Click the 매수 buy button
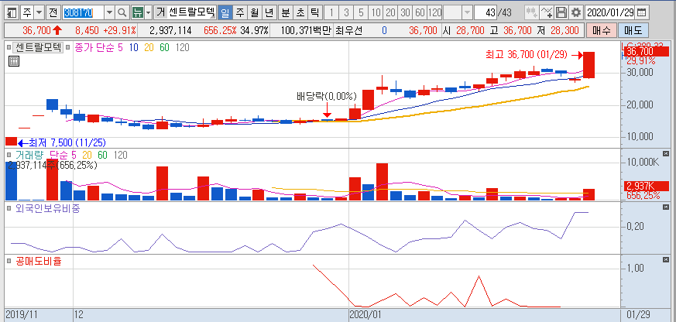 (x=601, y=31)
